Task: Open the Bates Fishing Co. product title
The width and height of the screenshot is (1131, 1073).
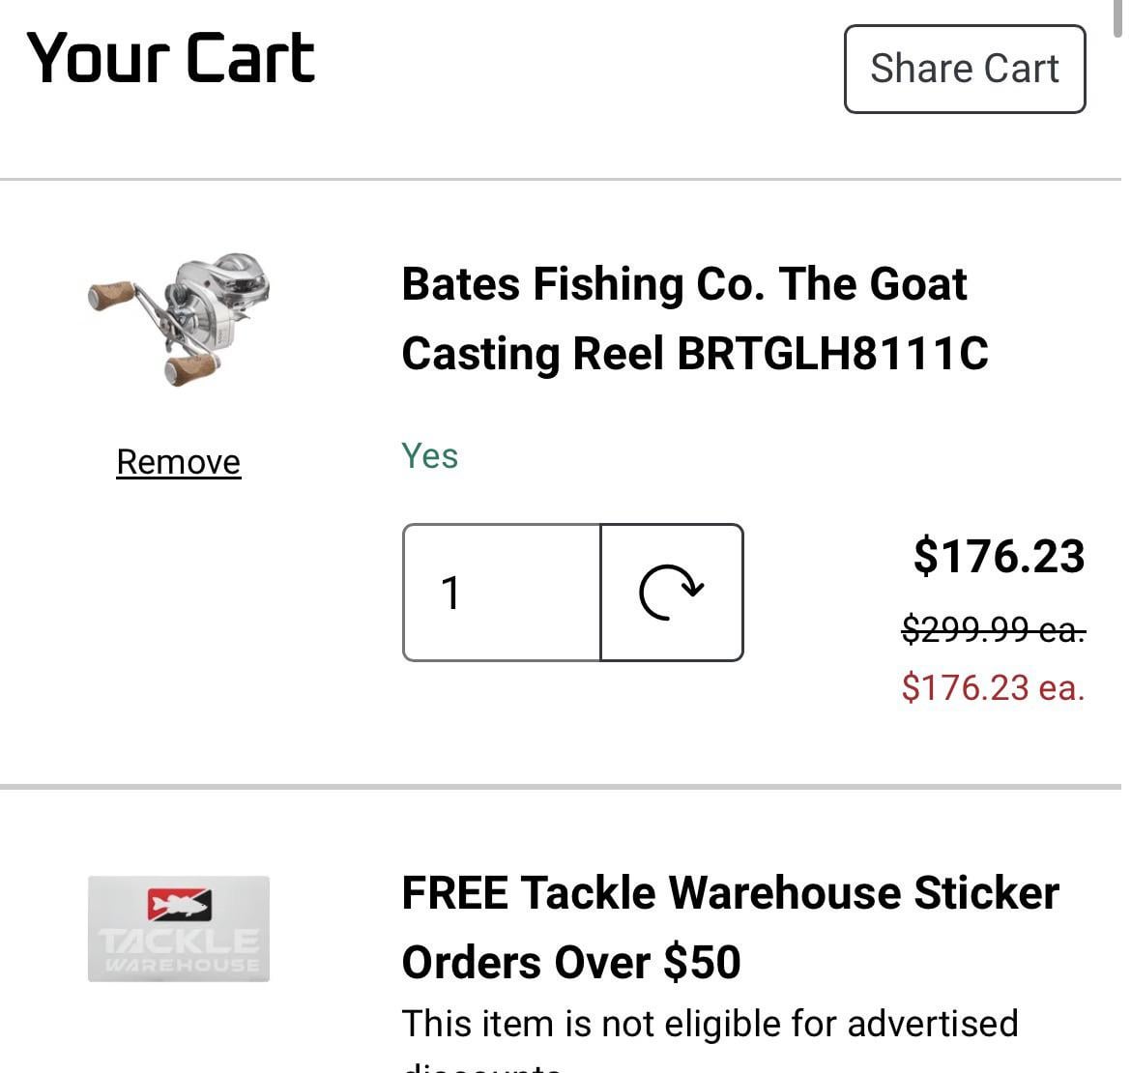Action: tap(683, 284)
